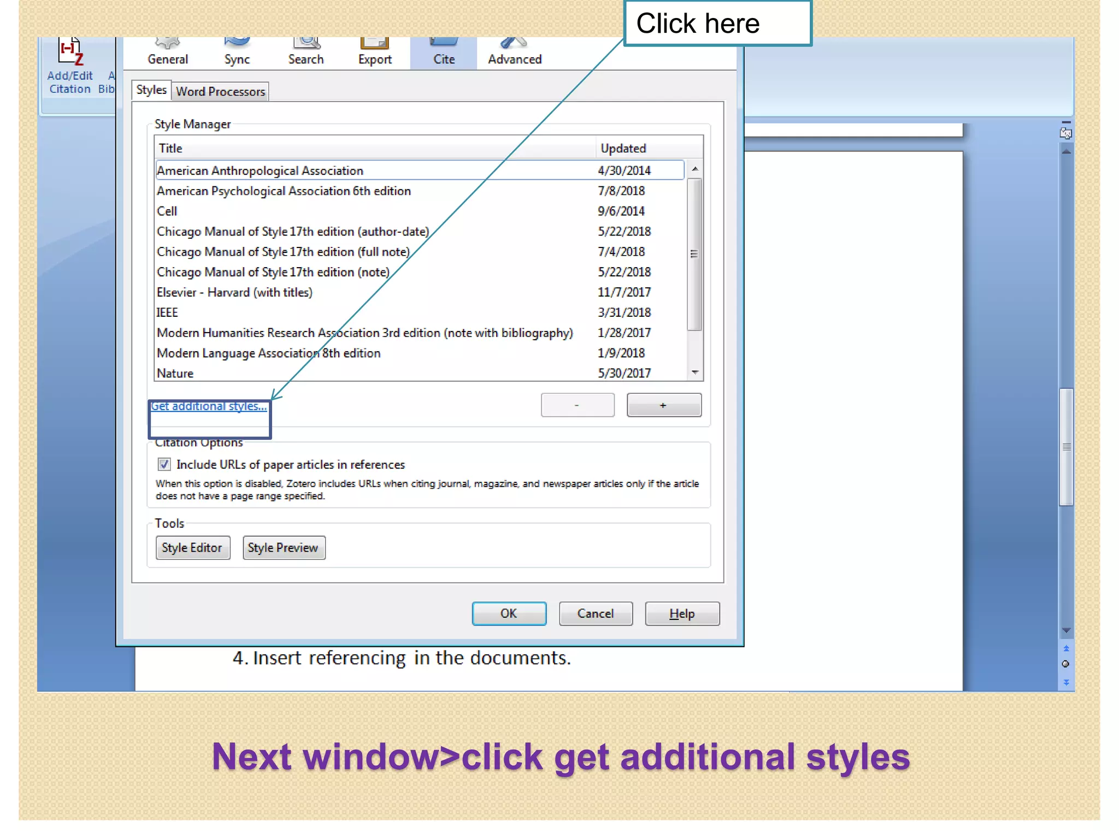Select Elsevier - Harvard (with titles) style
This screenshot has height=839, width=1119.
click(x=420, y=292)
